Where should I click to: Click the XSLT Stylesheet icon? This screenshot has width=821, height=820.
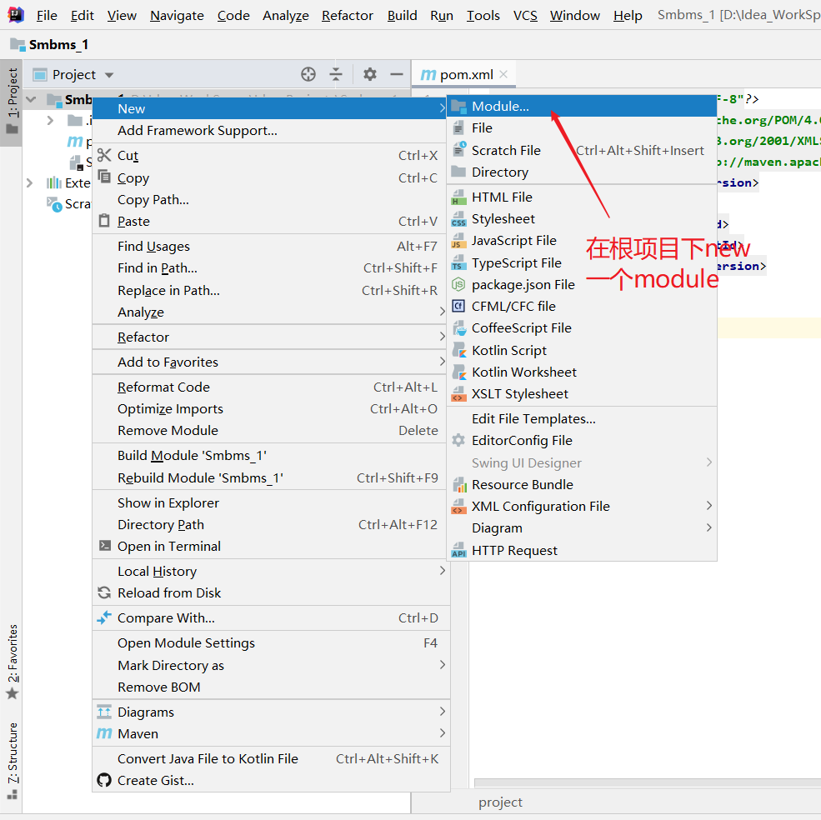[458, 394]
